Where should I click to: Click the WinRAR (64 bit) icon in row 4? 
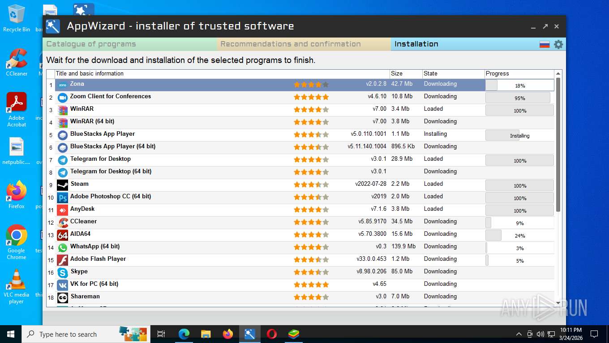click(62, 122)
